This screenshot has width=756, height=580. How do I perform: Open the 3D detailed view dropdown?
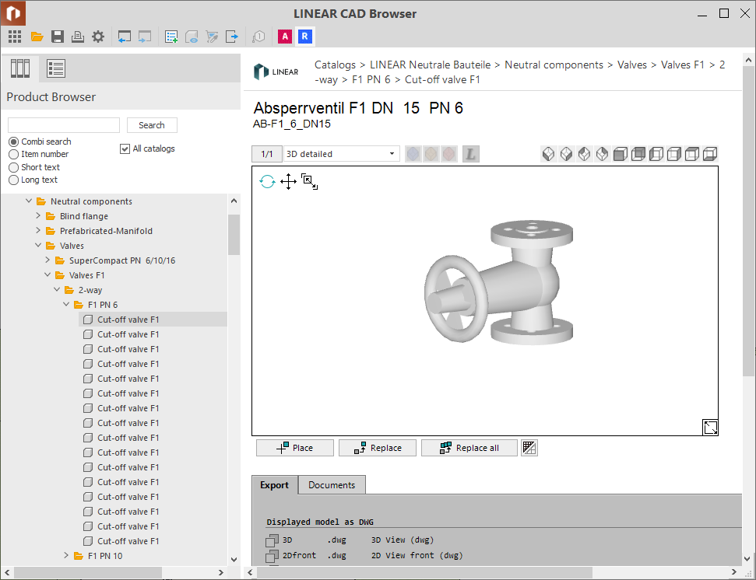341,154
